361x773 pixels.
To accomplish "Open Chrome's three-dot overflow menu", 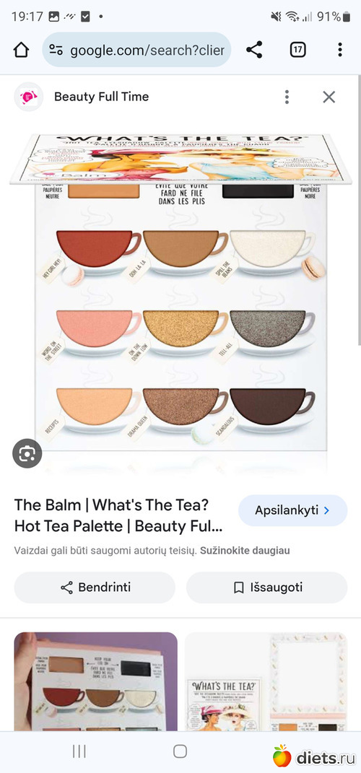I will [x=340, y=50].
